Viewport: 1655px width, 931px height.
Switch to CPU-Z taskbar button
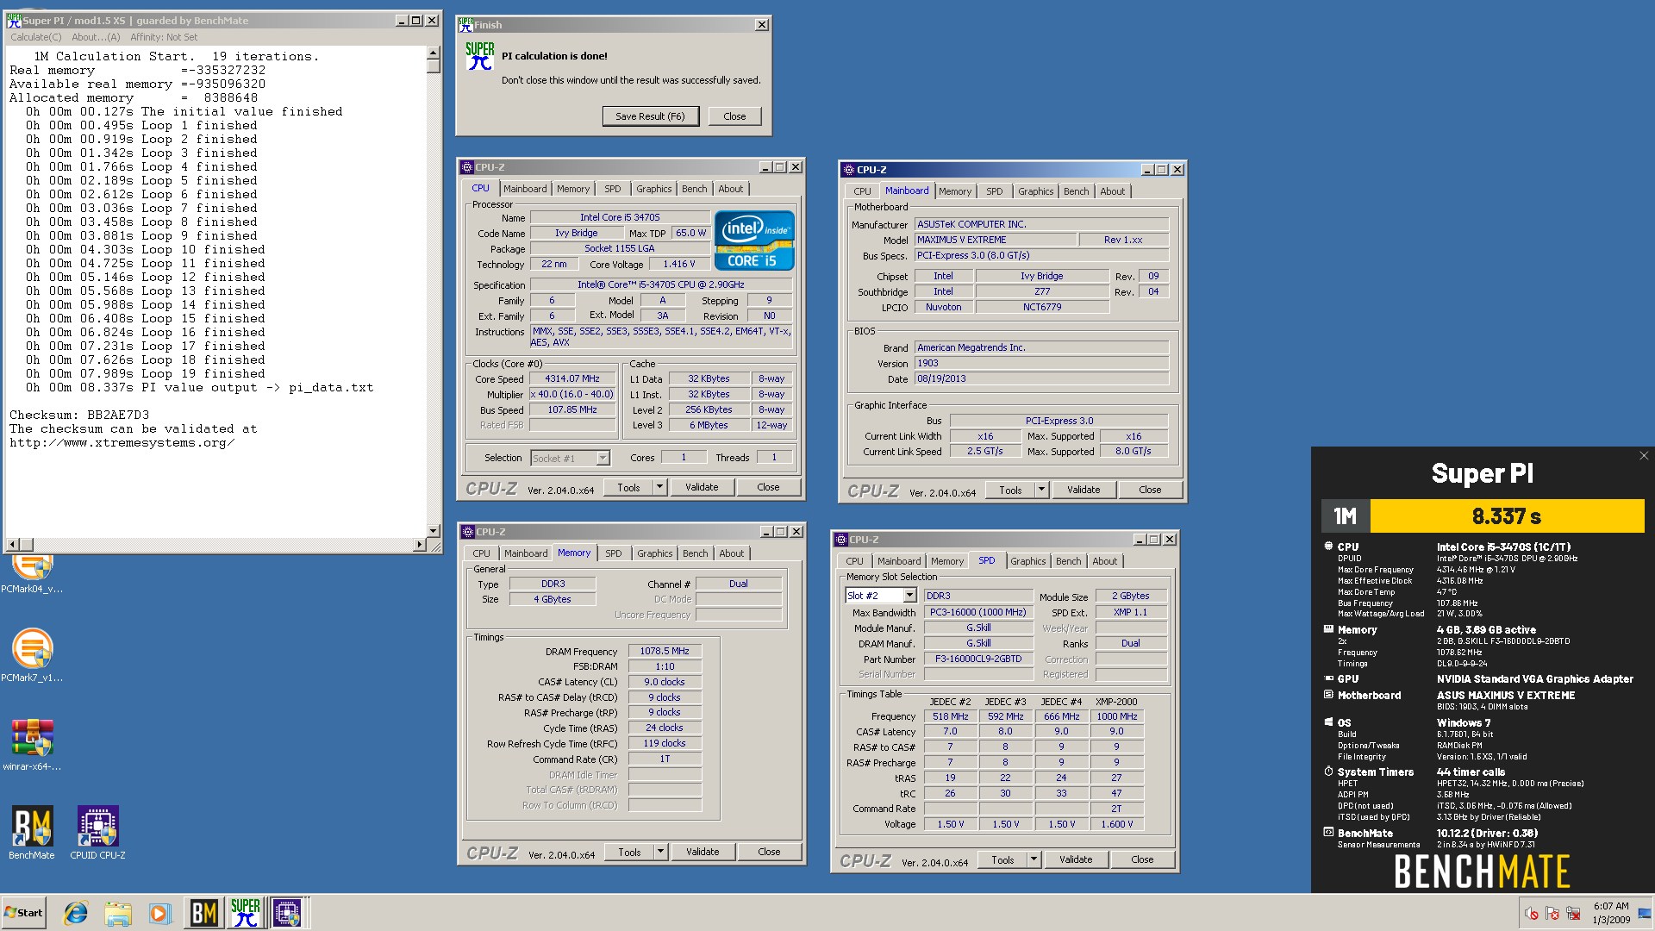(x=287, y=913)
